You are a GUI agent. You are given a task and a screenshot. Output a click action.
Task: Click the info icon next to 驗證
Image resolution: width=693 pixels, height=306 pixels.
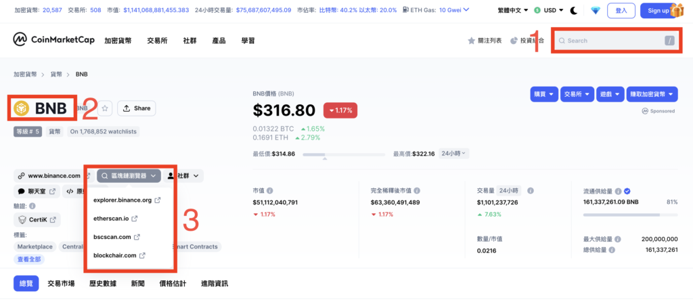click(32, 206)
